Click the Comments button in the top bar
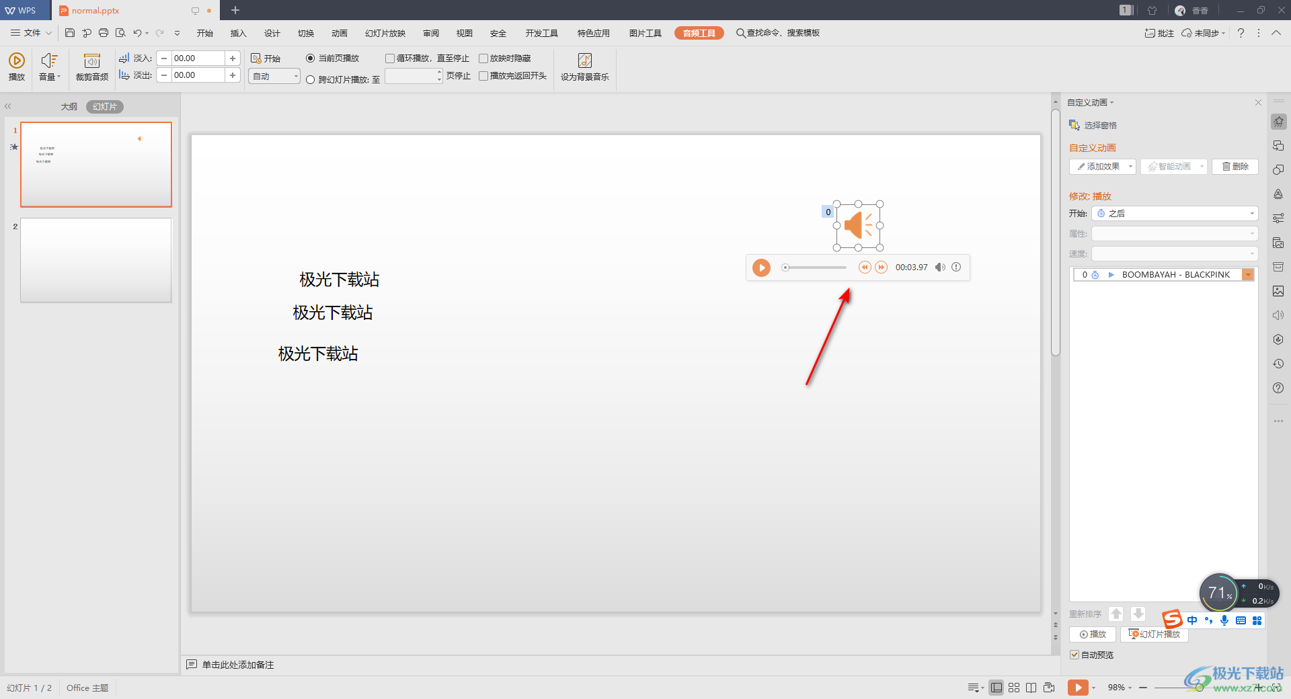The height and width of the screenshot is (699, 1291). pyautogui.click(x=1159, y=33)
